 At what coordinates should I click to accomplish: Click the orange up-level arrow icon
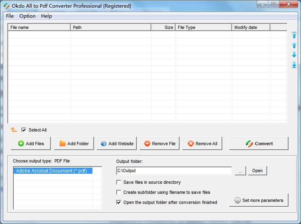14,129
